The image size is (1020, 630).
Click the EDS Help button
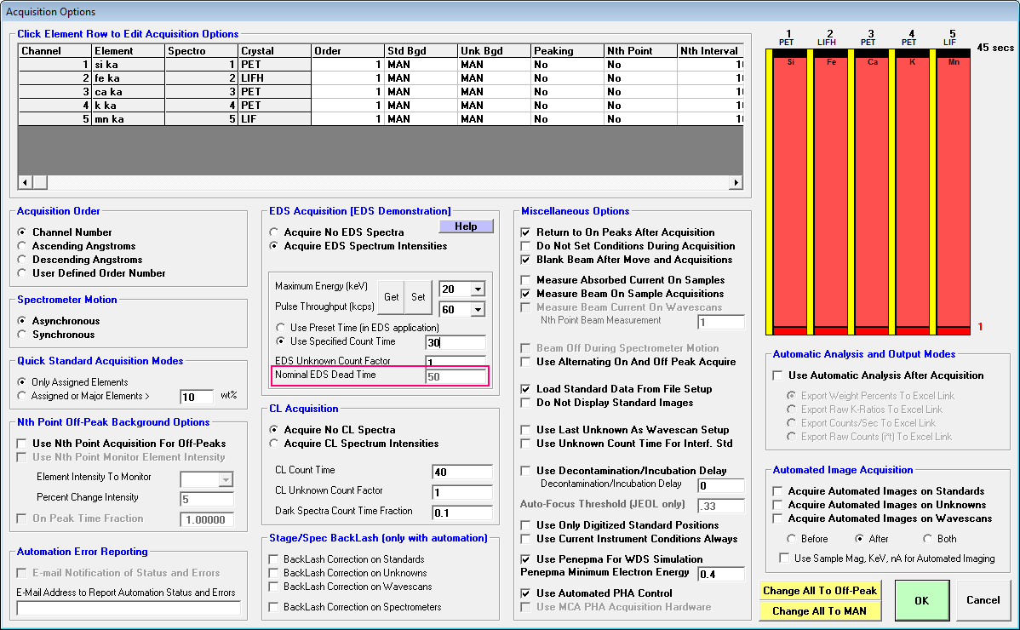(x=466, y=226)
